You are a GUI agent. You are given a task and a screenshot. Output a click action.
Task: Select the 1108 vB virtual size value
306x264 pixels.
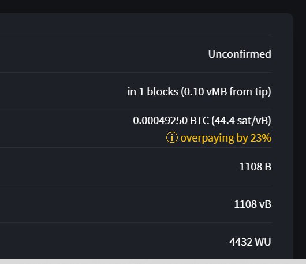252,204
